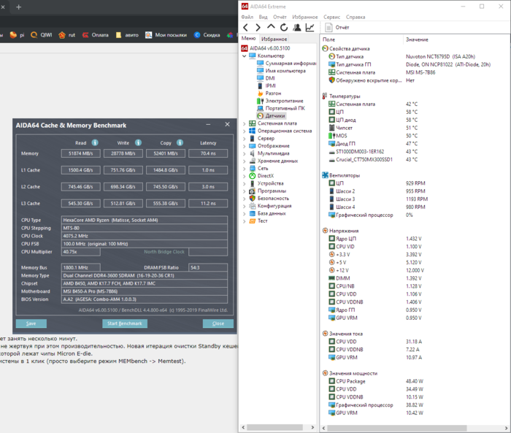Viewport: 511px width, 433px height.
Task: Open Оплата bookmark in browser
Action: (x=95, y=35)
